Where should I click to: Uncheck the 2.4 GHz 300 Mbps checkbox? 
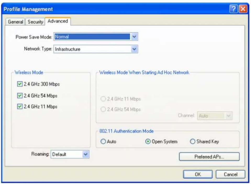[20, 84]
